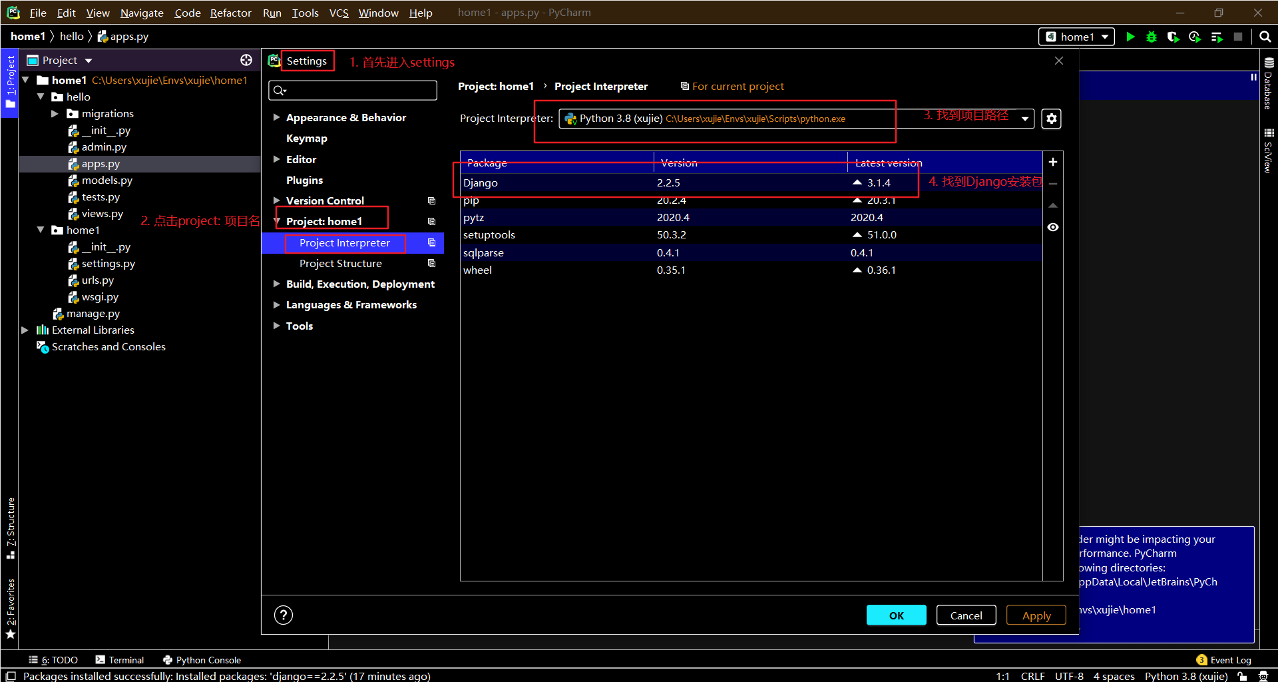Viewport: 1278px width, 682px height.
Task: Click the Apply button
Action: 1036,615
